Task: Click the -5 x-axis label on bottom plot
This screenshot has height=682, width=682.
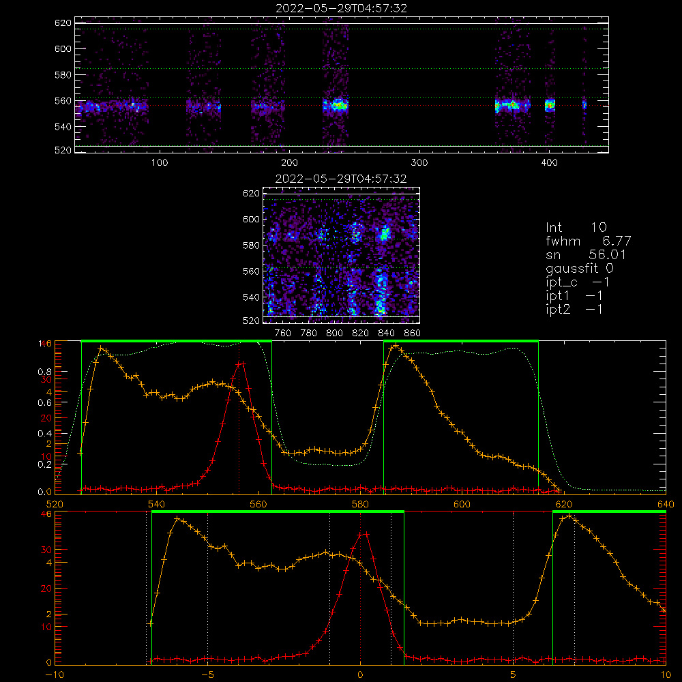Action: pyautogui.click(x=207, y=675)
